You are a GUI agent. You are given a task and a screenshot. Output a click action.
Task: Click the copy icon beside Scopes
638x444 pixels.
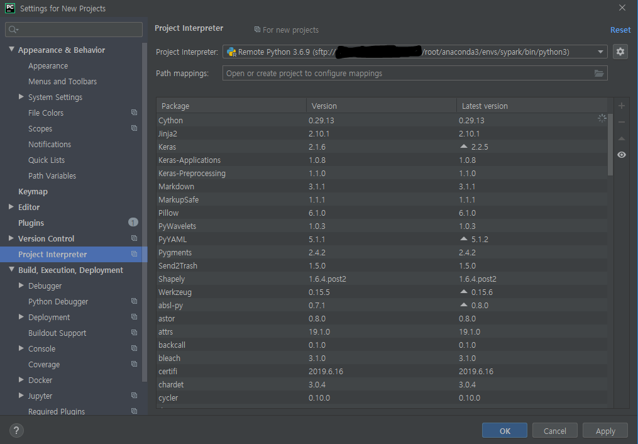[134, 128]
